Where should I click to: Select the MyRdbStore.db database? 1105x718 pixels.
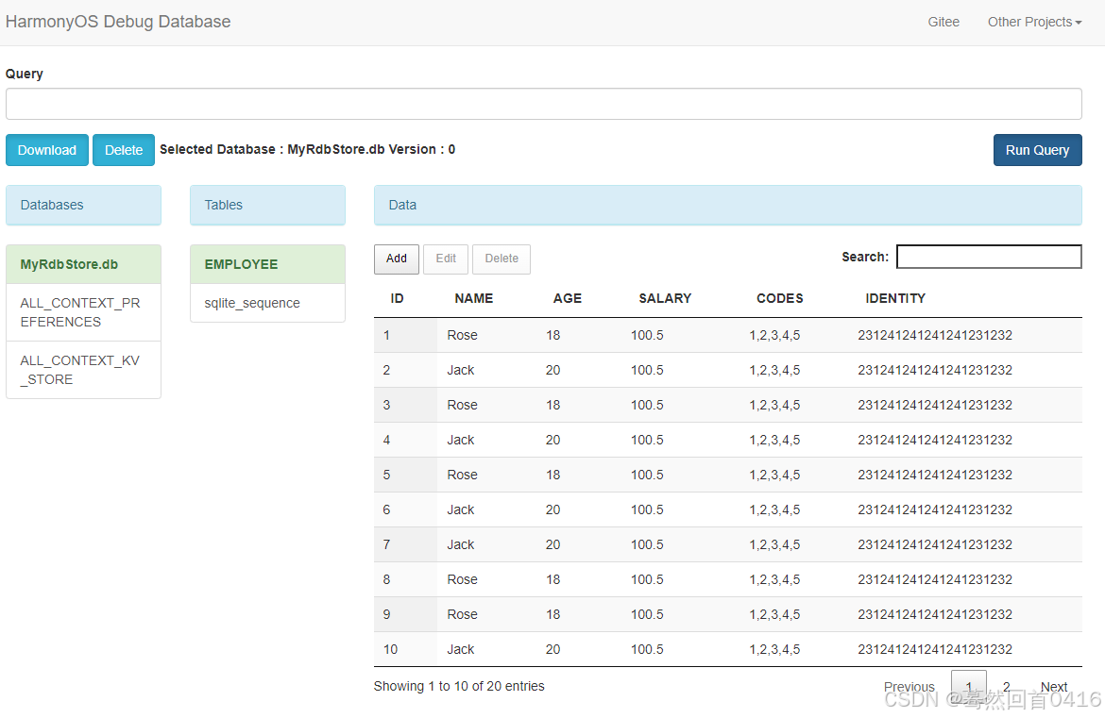click(83, 265)
